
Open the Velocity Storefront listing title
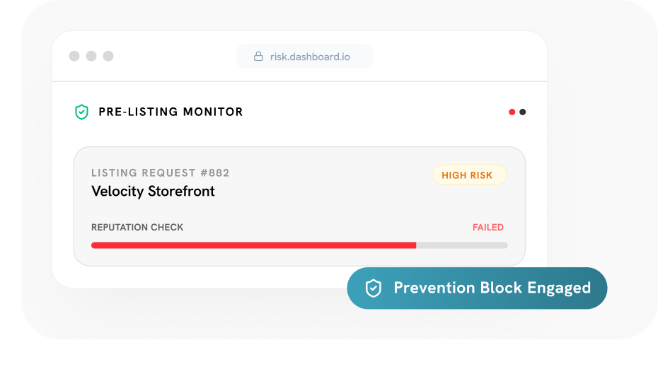coord(153,191)
